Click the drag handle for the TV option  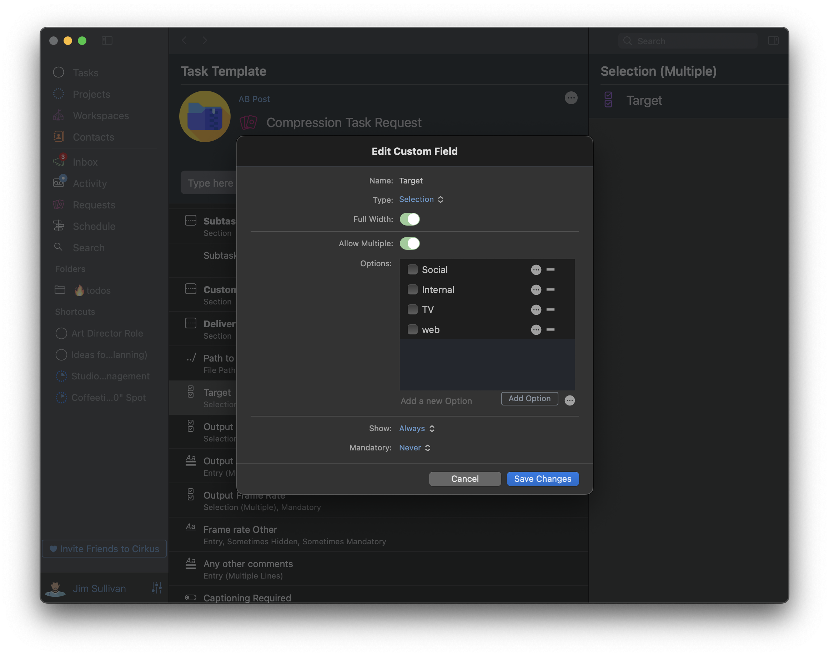coord(550,309)
